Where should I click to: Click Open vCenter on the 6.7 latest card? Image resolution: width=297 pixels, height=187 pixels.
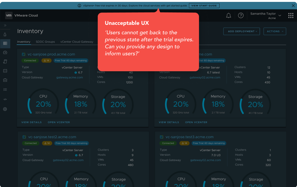(x=196, y=122)
